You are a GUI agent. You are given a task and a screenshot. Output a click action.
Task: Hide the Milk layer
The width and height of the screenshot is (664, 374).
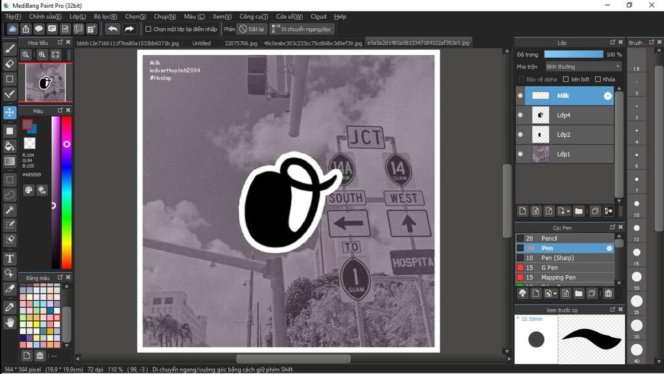coord(520,96)
